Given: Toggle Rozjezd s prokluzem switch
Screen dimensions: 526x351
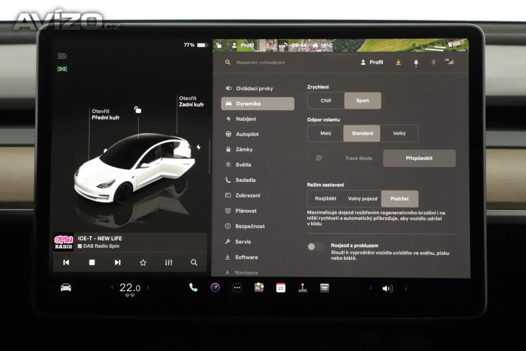Looking at the screenshot, I should coord(315,247).
